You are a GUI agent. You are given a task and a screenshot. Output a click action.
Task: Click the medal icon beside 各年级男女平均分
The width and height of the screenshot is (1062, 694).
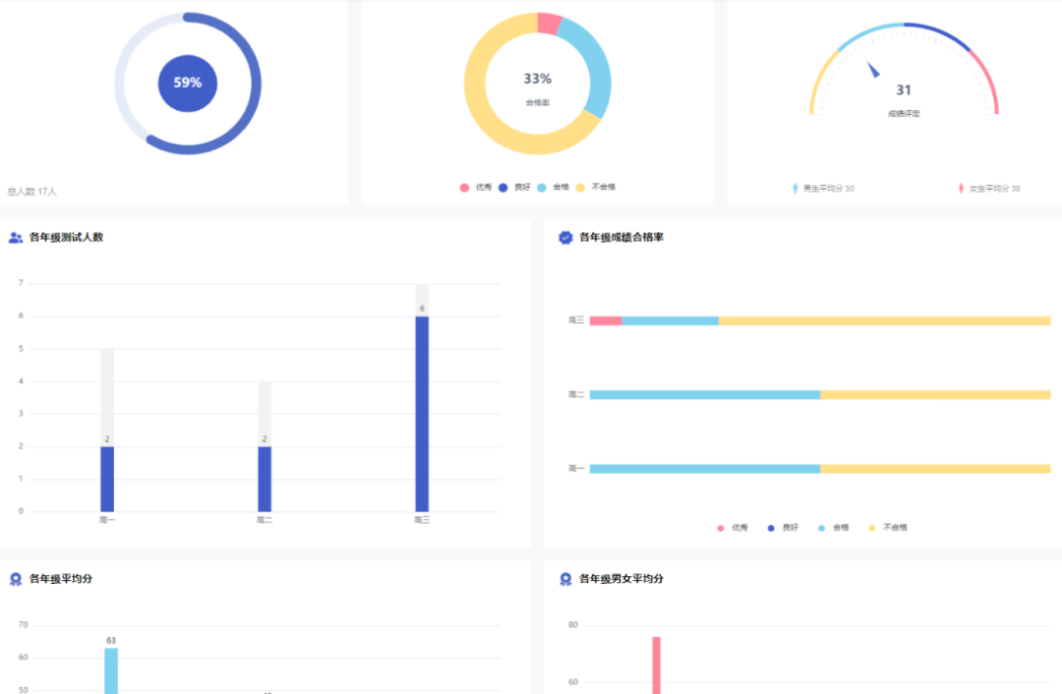(x=565, y=579)
